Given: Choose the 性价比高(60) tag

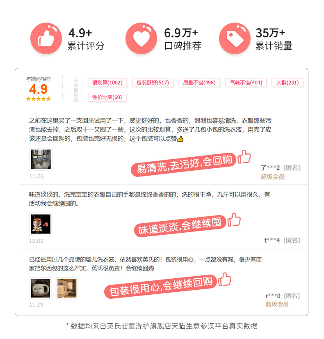Looking at the screenshot, I should [x=107, y=97].
